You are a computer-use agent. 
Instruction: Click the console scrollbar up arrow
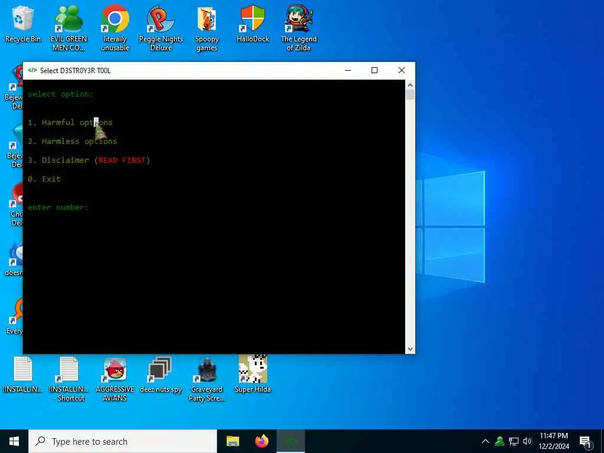pos(410,85)
